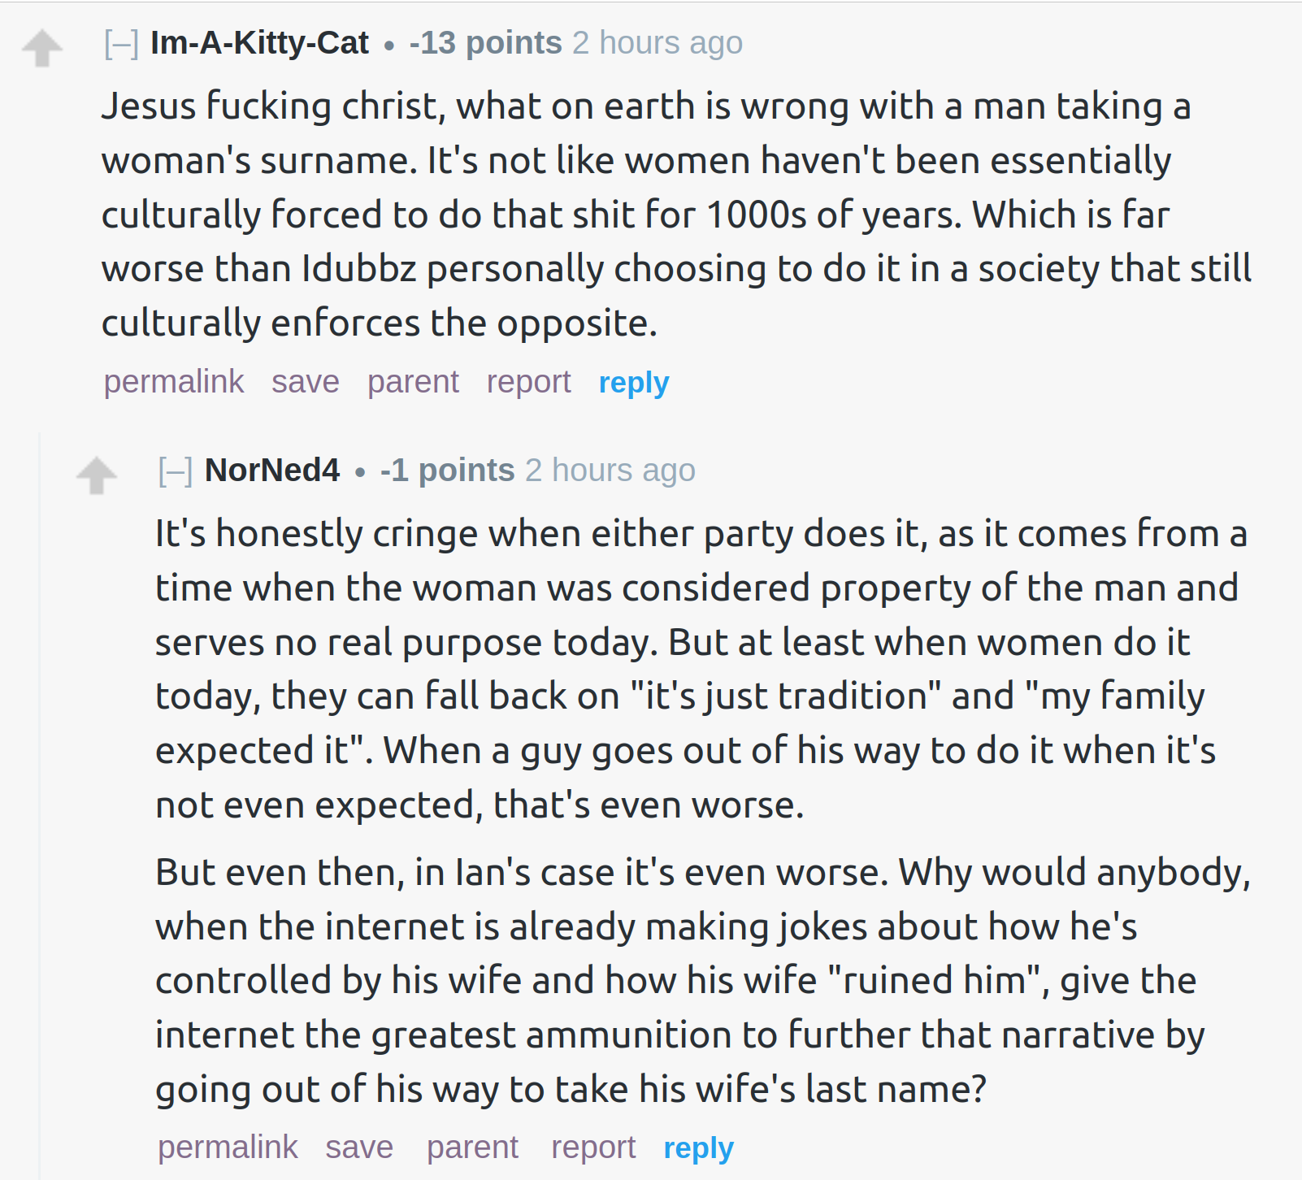
Task: Click the thread indent line beside NorNed4's reply
Action: (x=40, y=805)
